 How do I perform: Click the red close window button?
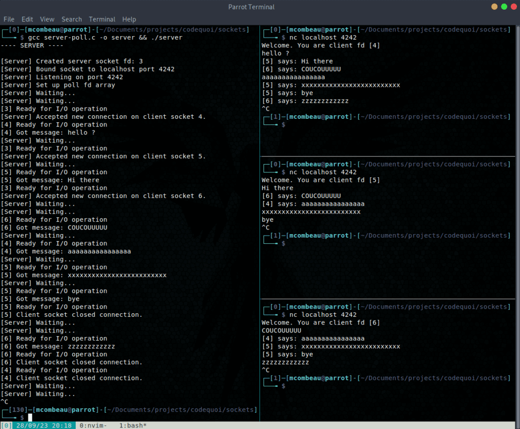[514, 7]
